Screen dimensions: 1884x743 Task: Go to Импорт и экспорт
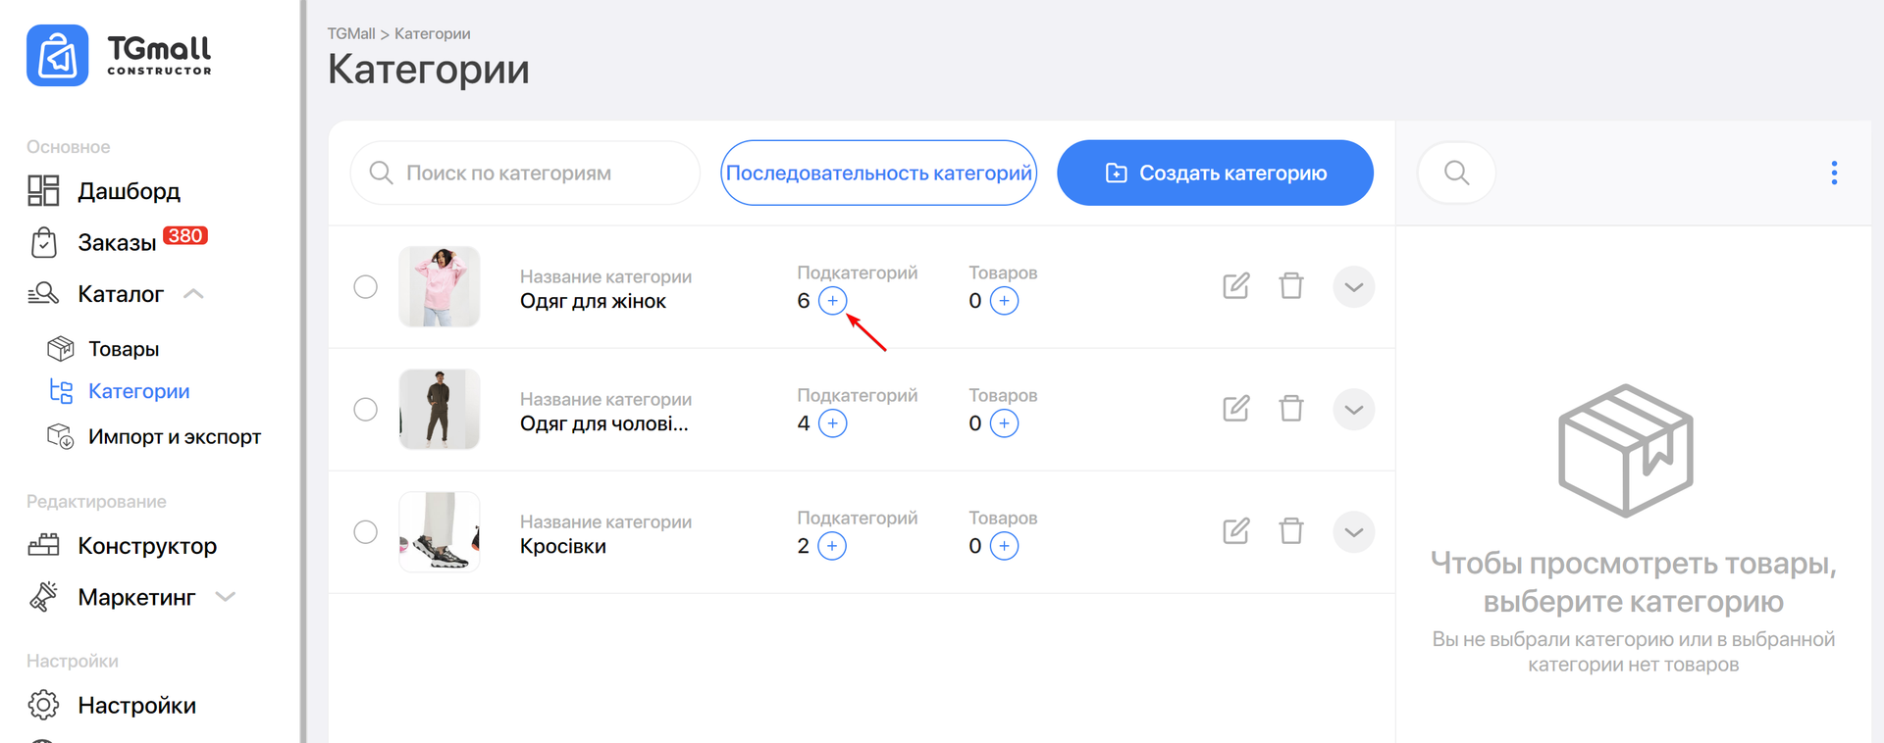pyautogui.click(x=174, y=436)
